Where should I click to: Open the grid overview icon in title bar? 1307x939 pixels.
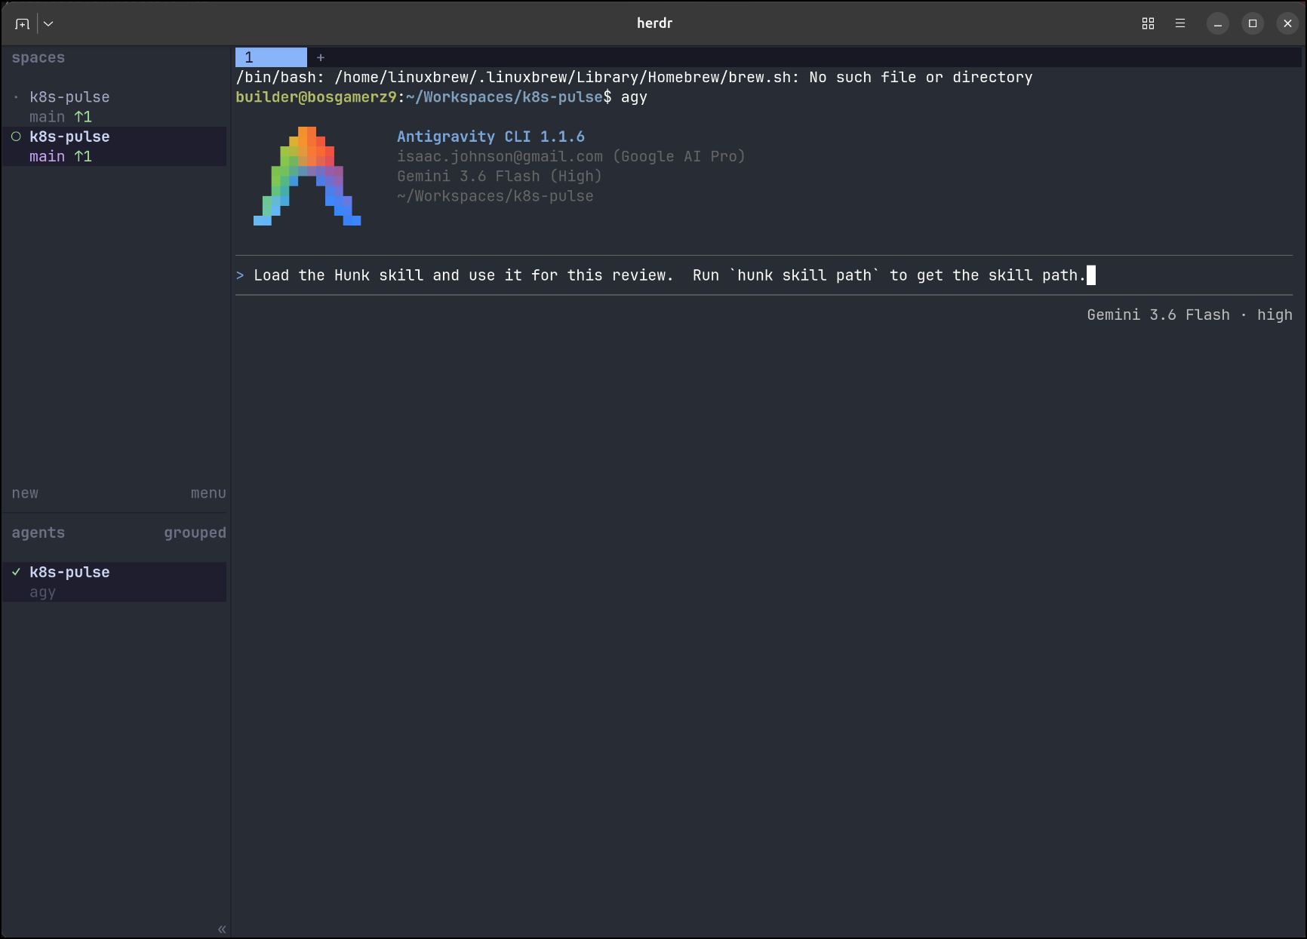(1148, 23)
